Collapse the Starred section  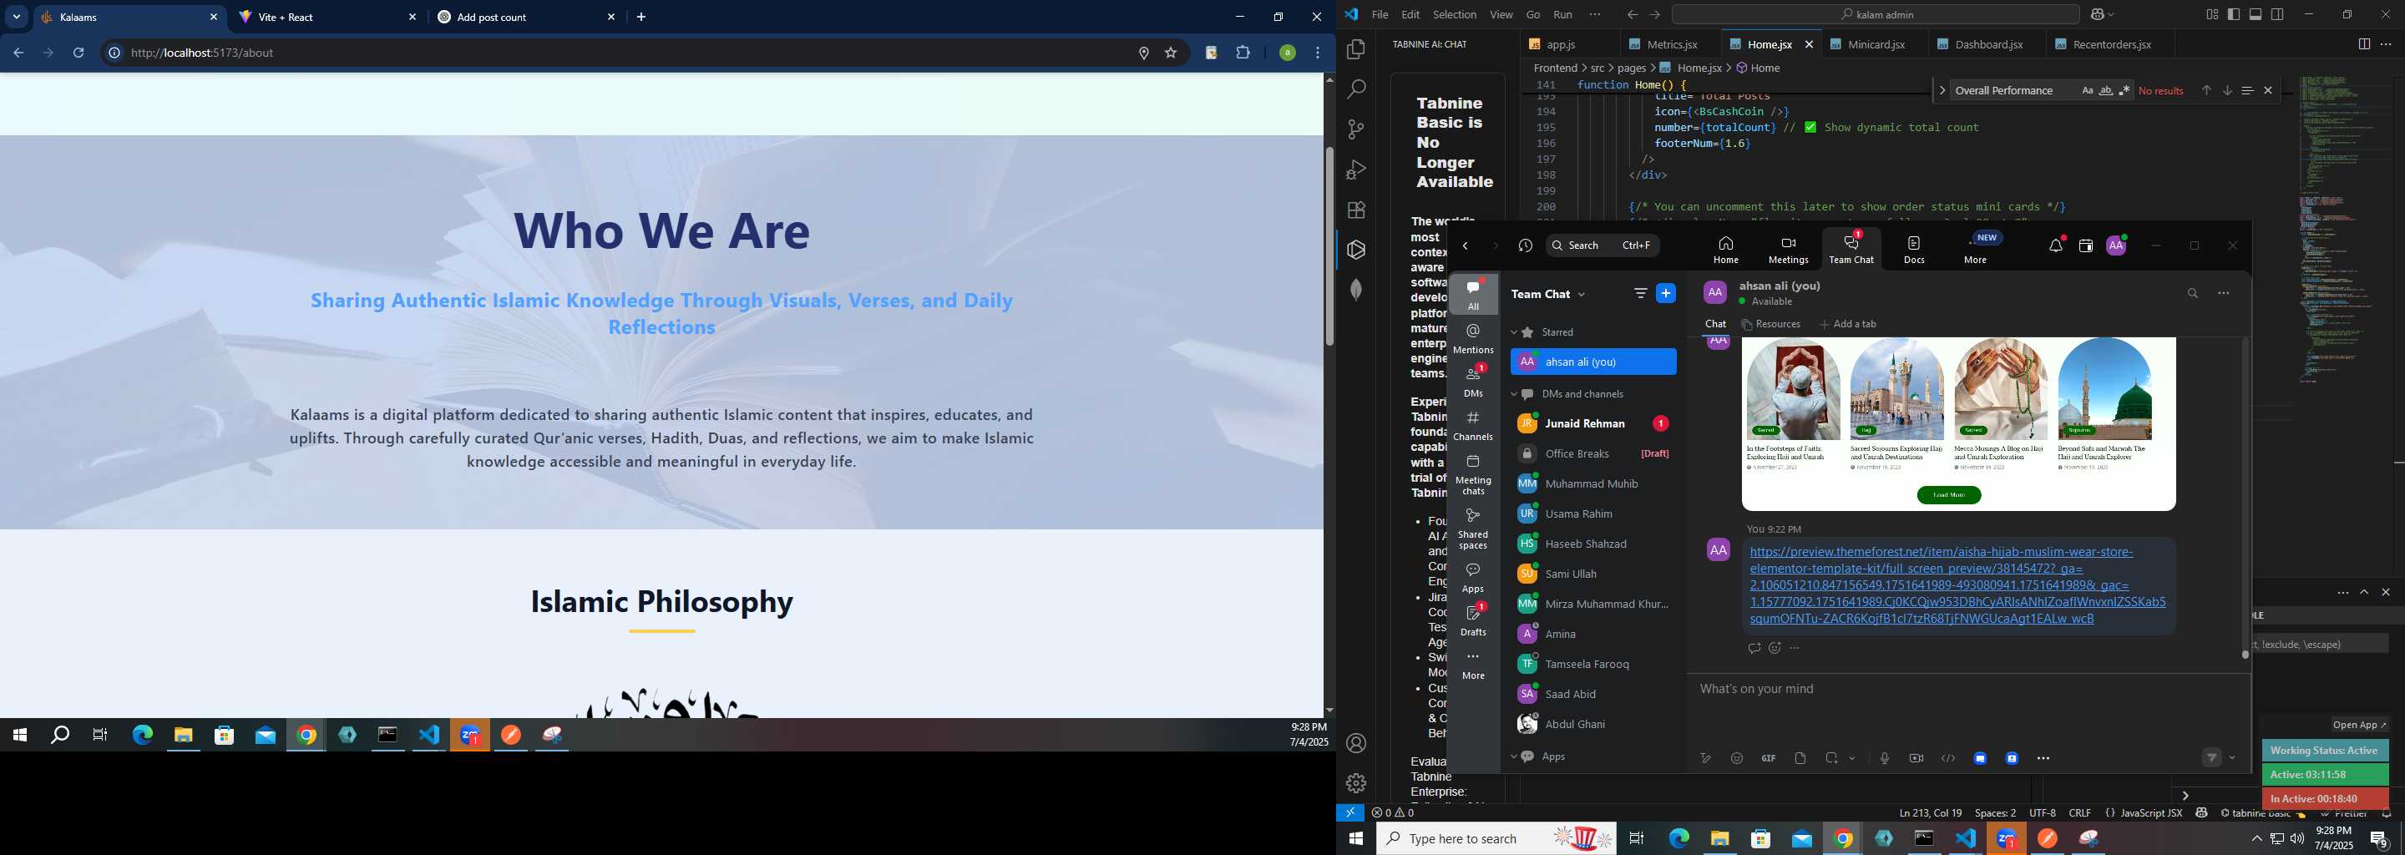pyautogui.click(x=1514, y=332)
